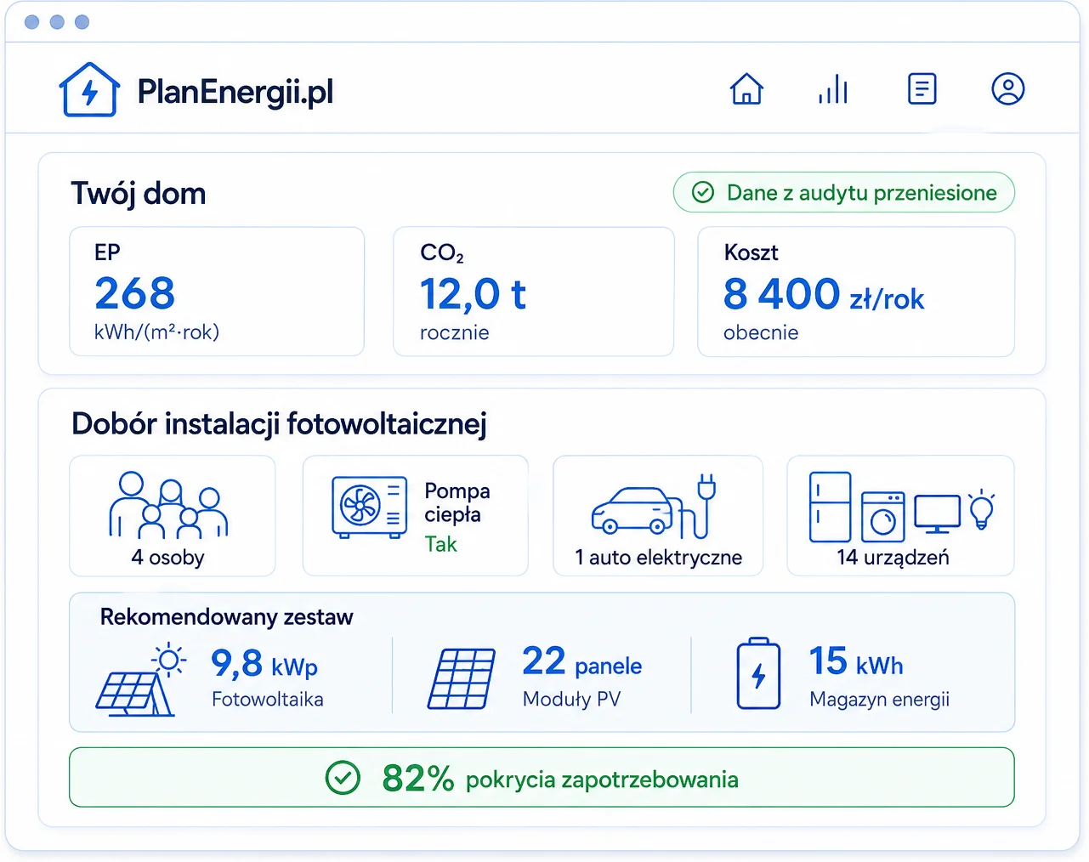Select the '1 auto elektryczne' label
The height and width of the screenshot is (862, 1089).
click(658, 558)
